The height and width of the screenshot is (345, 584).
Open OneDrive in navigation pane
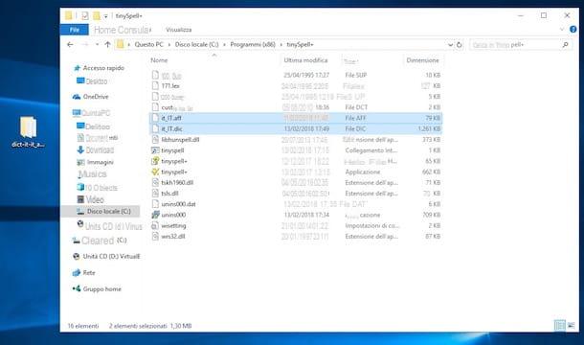(x=96, y=97)
